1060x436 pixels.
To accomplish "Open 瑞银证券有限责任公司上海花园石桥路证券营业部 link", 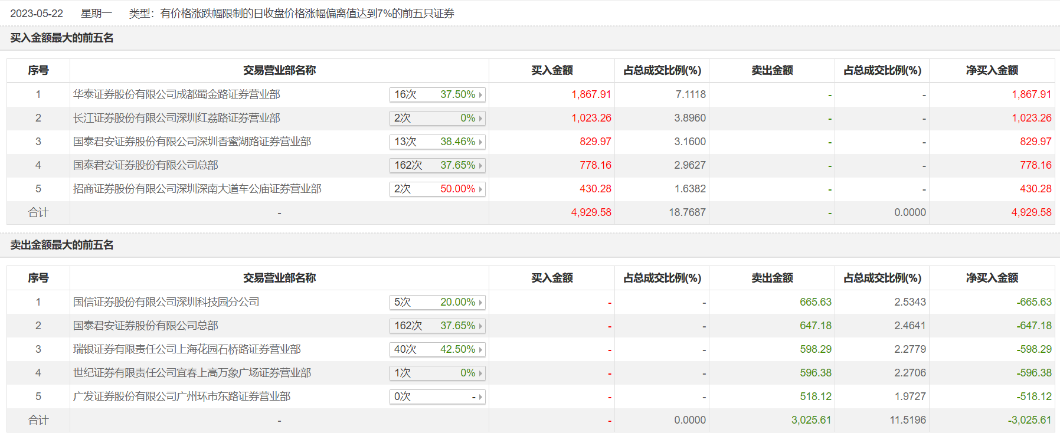I will (187, 349).
